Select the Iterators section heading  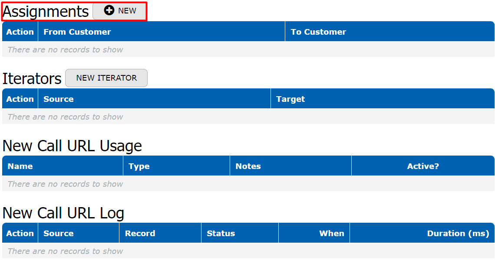point(32,78)
